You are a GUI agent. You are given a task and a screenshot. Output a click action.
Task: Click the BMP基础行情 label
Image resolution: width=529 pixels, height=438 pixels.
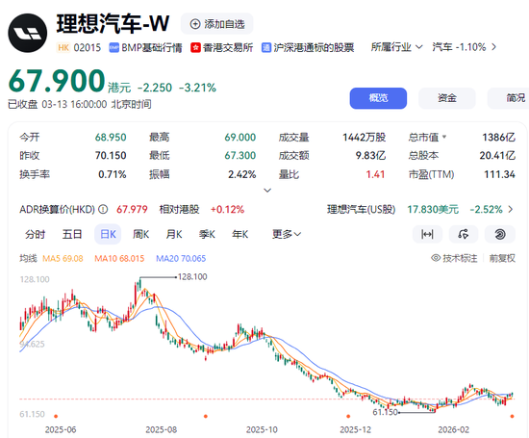click(151, 47)
